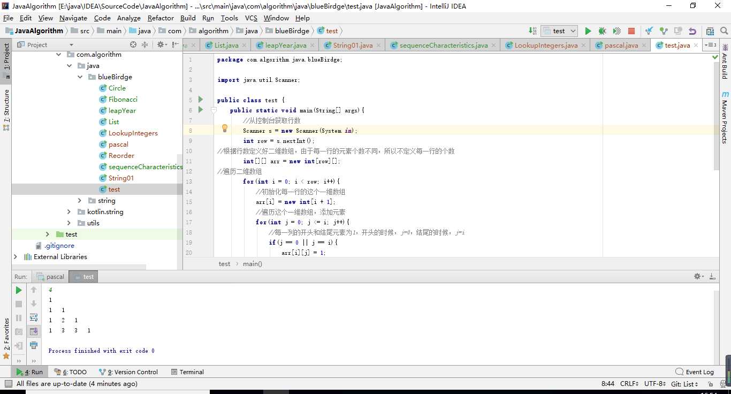
Task: Open the Refactor menu
Action: click(161, 18)
